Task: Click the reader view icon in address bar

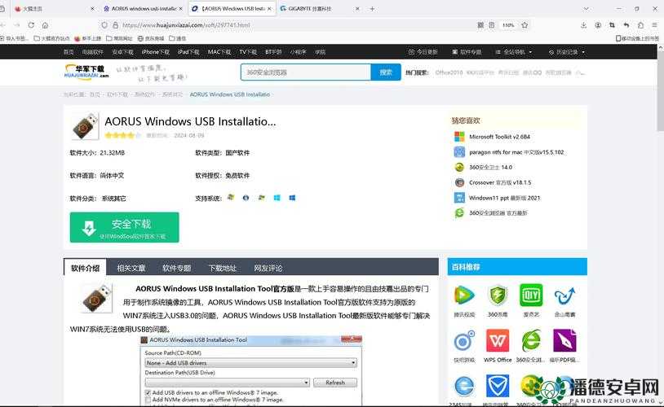Action: pyautogui.click(x=492, y=25)
